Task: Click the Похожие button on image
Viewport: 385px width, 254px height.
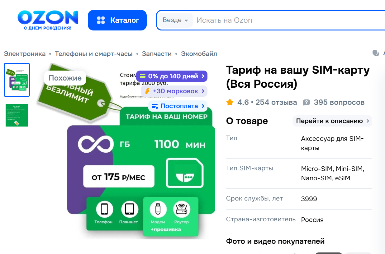Action: point(65,78)
